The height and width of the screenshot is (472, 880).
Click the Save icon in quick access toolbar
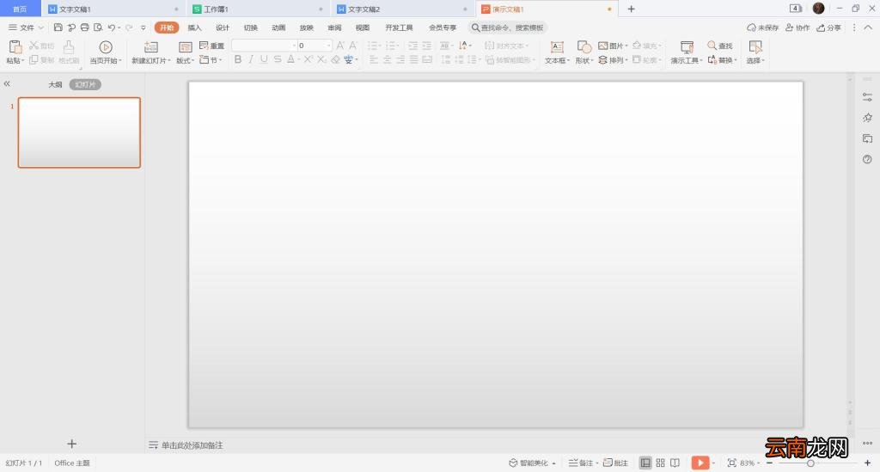pyautogui.click(x=58, y=28)
